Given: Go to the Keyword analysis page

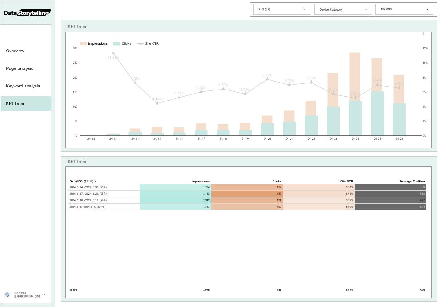Looking at the screenshot, I should (23, 86).
